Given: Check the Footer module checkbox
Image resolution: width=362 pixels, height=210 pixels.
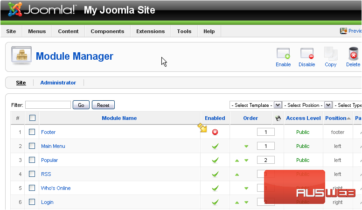Looking at the screenshot, I should click(32, 132).
